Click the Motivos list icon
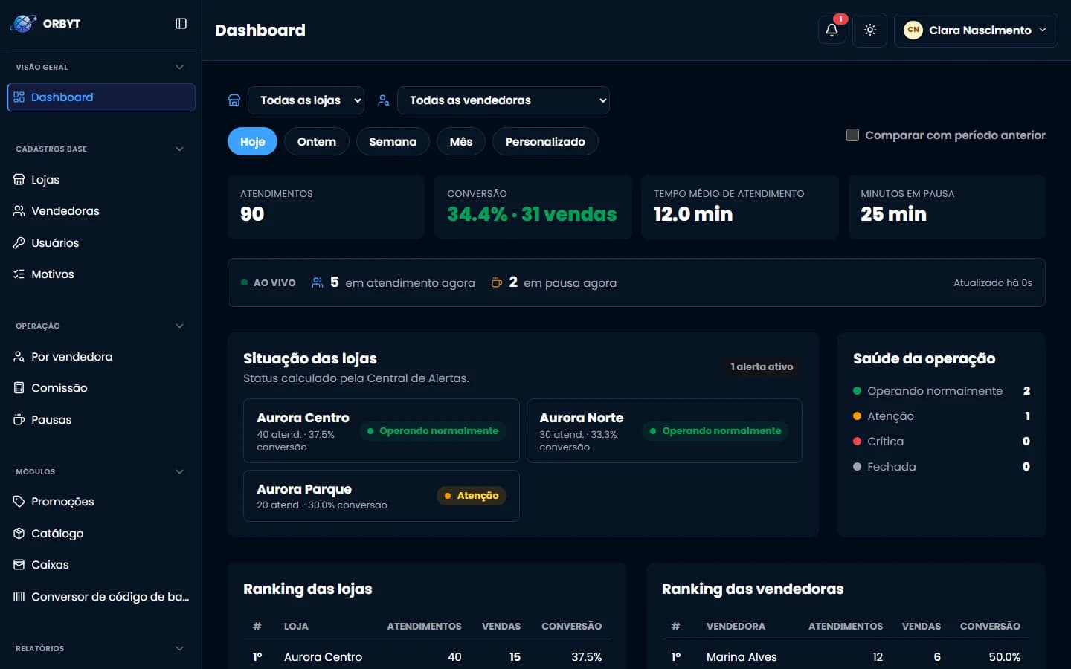Screen dimensions: 1071x669 [19, 274]
